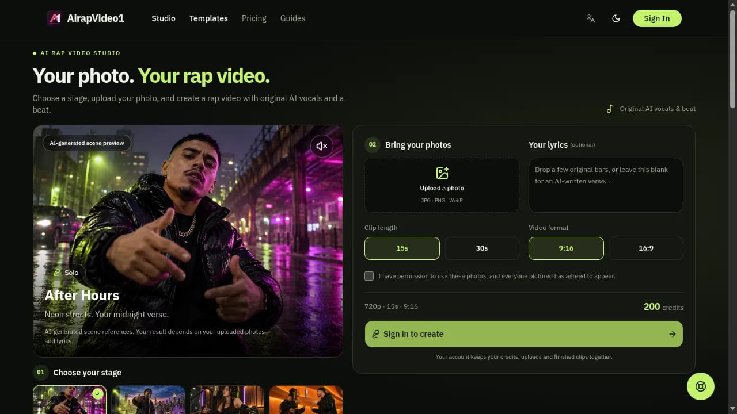Click the 'Choose your stage' heading
The width and height of the screenshot is (737, 414).
click(88, 373)
